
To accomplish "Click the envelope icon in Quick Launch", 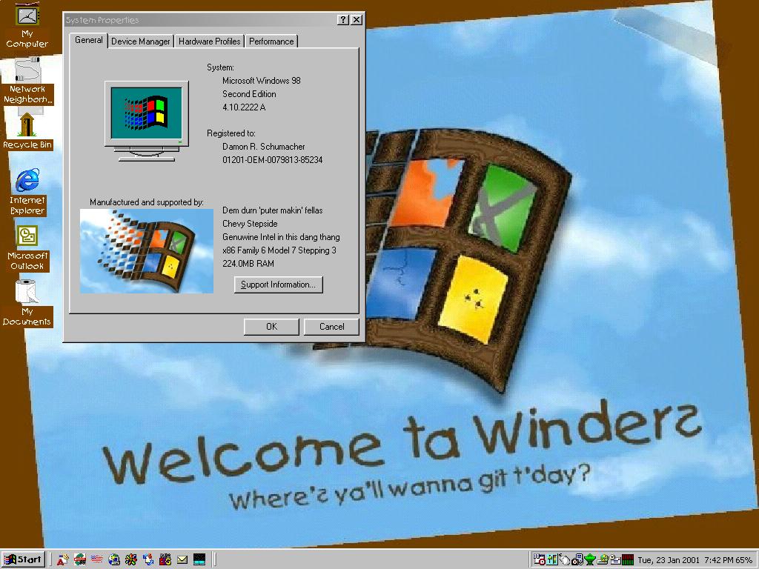I will [x=182, y=559].
